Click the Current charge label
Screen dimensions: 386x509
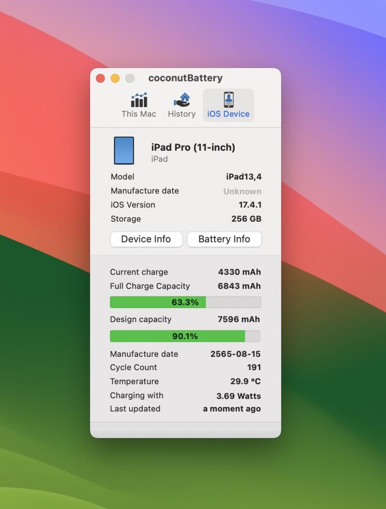click(139, 272)
